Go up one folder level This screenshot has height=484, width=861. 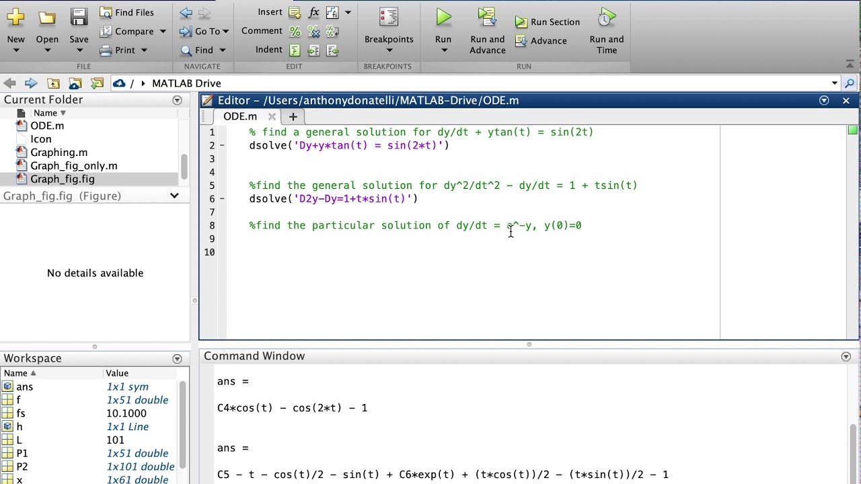(x=53, y=83)
